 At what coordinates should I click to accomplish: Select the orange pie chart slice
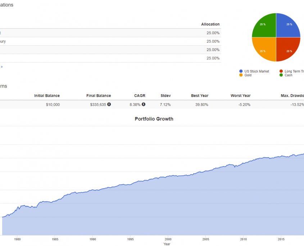[264, 49]
